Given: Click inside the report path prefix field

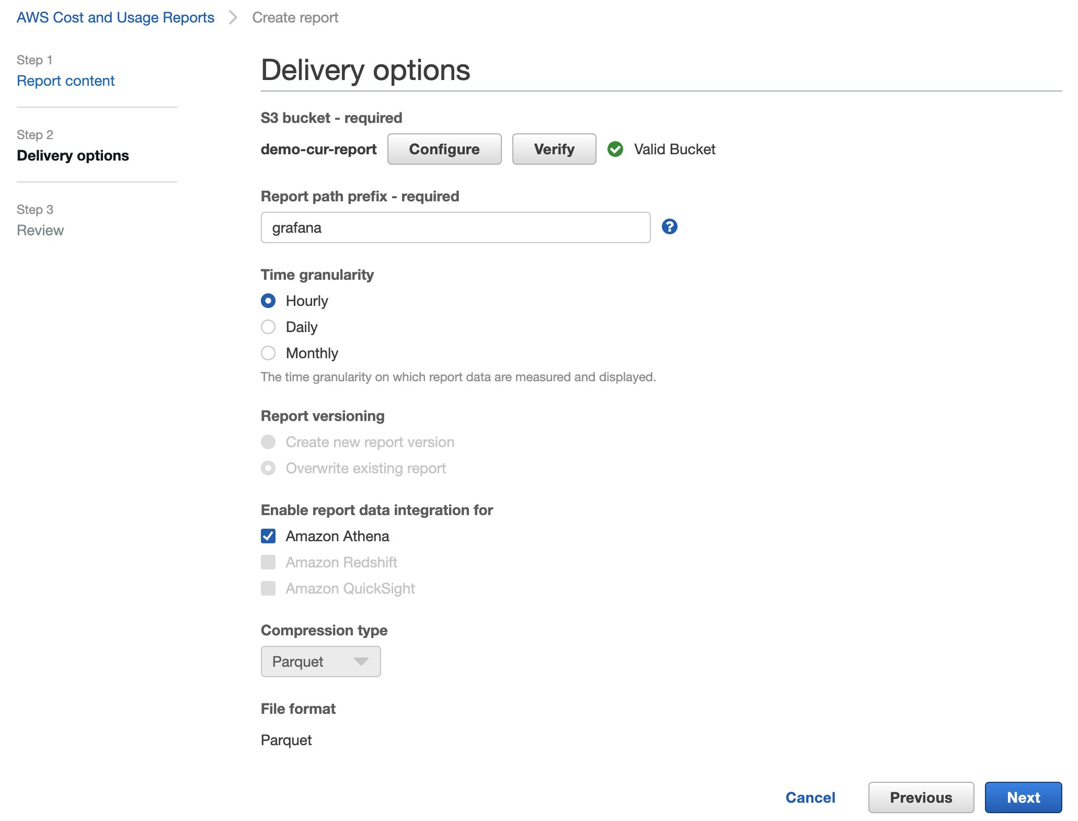Looking at the screenshot, I should (455, 227).
